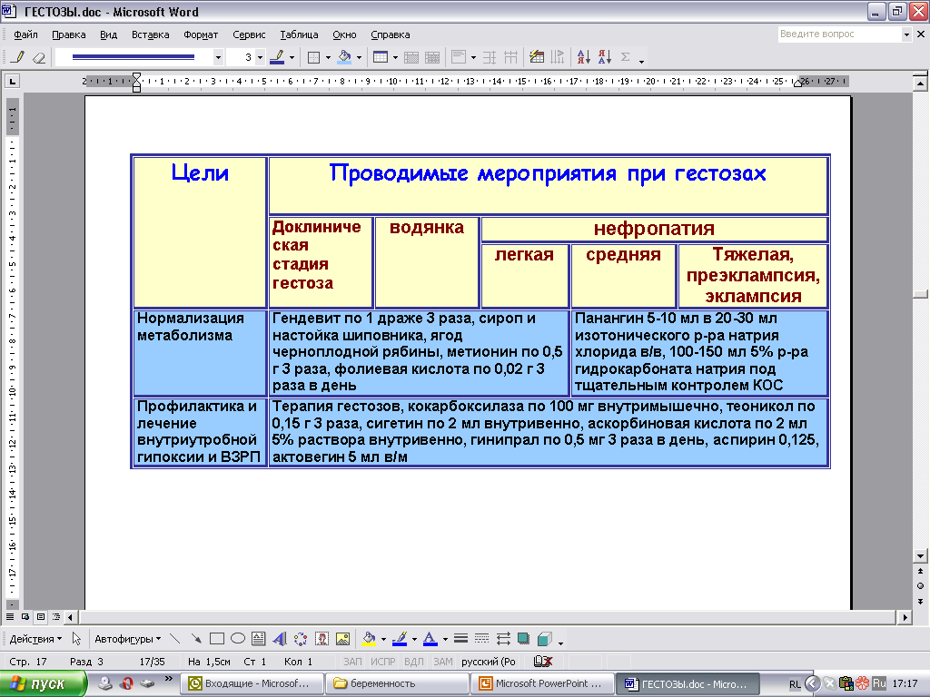
Task: Click the Text Box icon
Action: tap(259, 639)
